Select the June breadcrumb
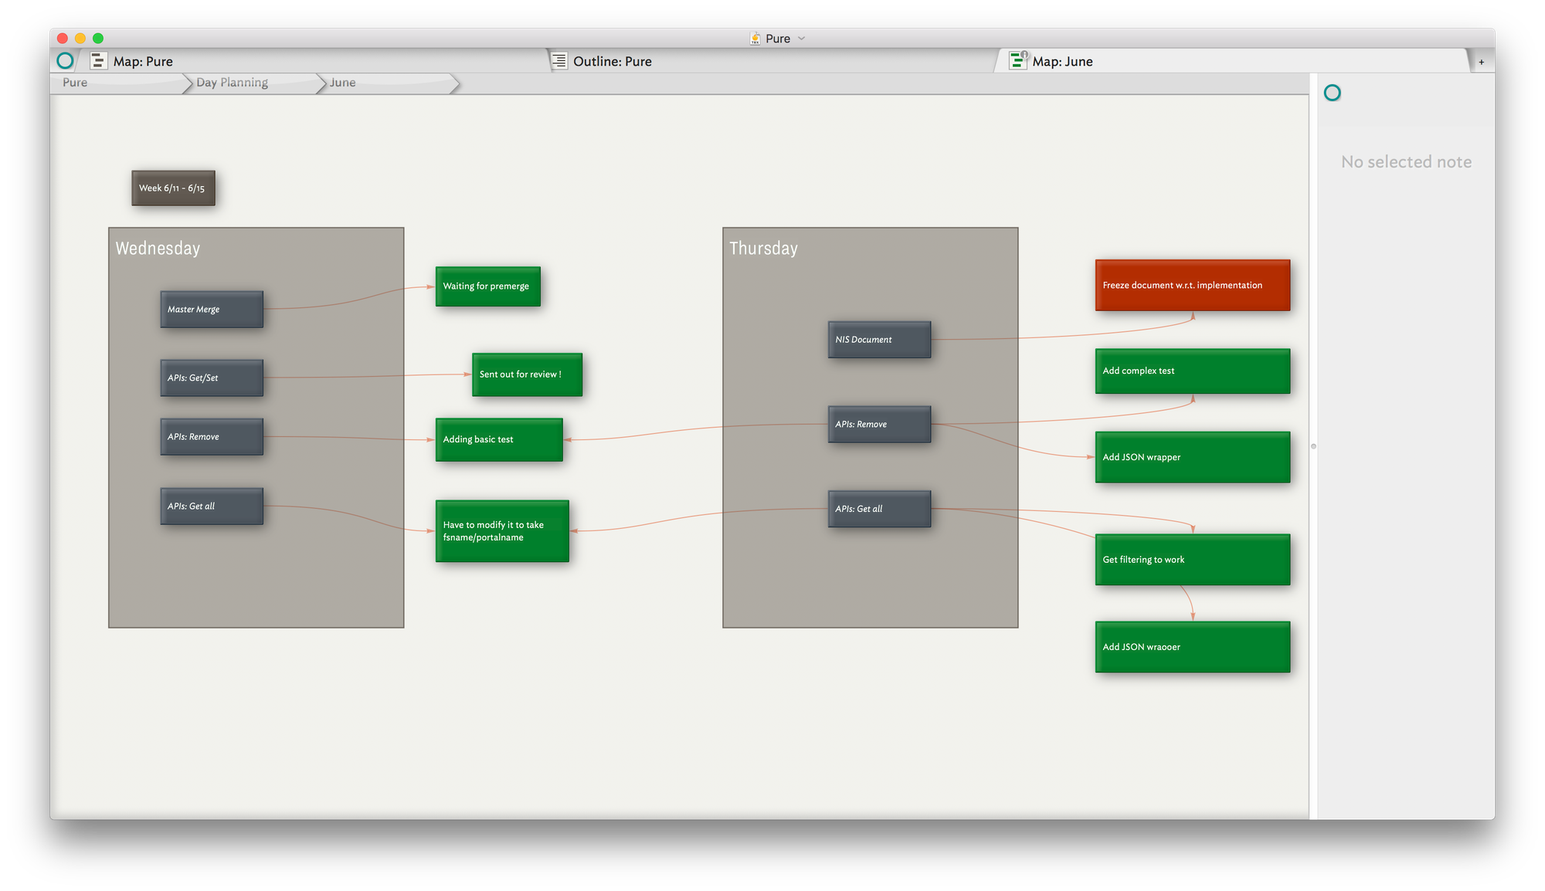This screenshot has height=891, width=1545. point(342,83)
